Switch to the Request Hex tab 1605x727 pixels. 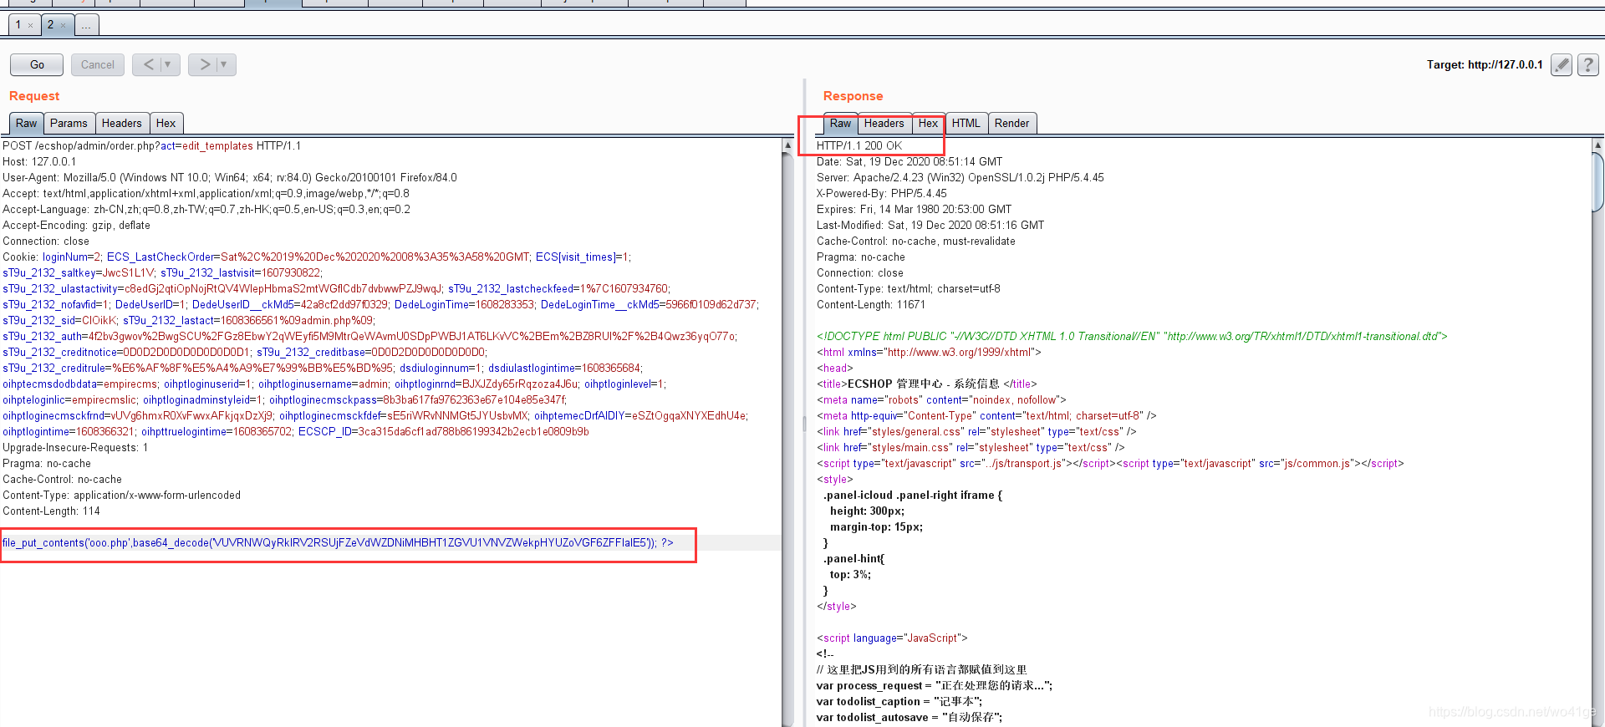pyautogui.click(x=166, y=123)
